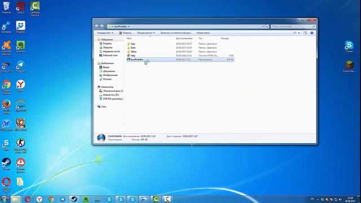This screenshot has height=203, width=361.
Task: Toggle the preview pane button
Action: tap(305, 33)
